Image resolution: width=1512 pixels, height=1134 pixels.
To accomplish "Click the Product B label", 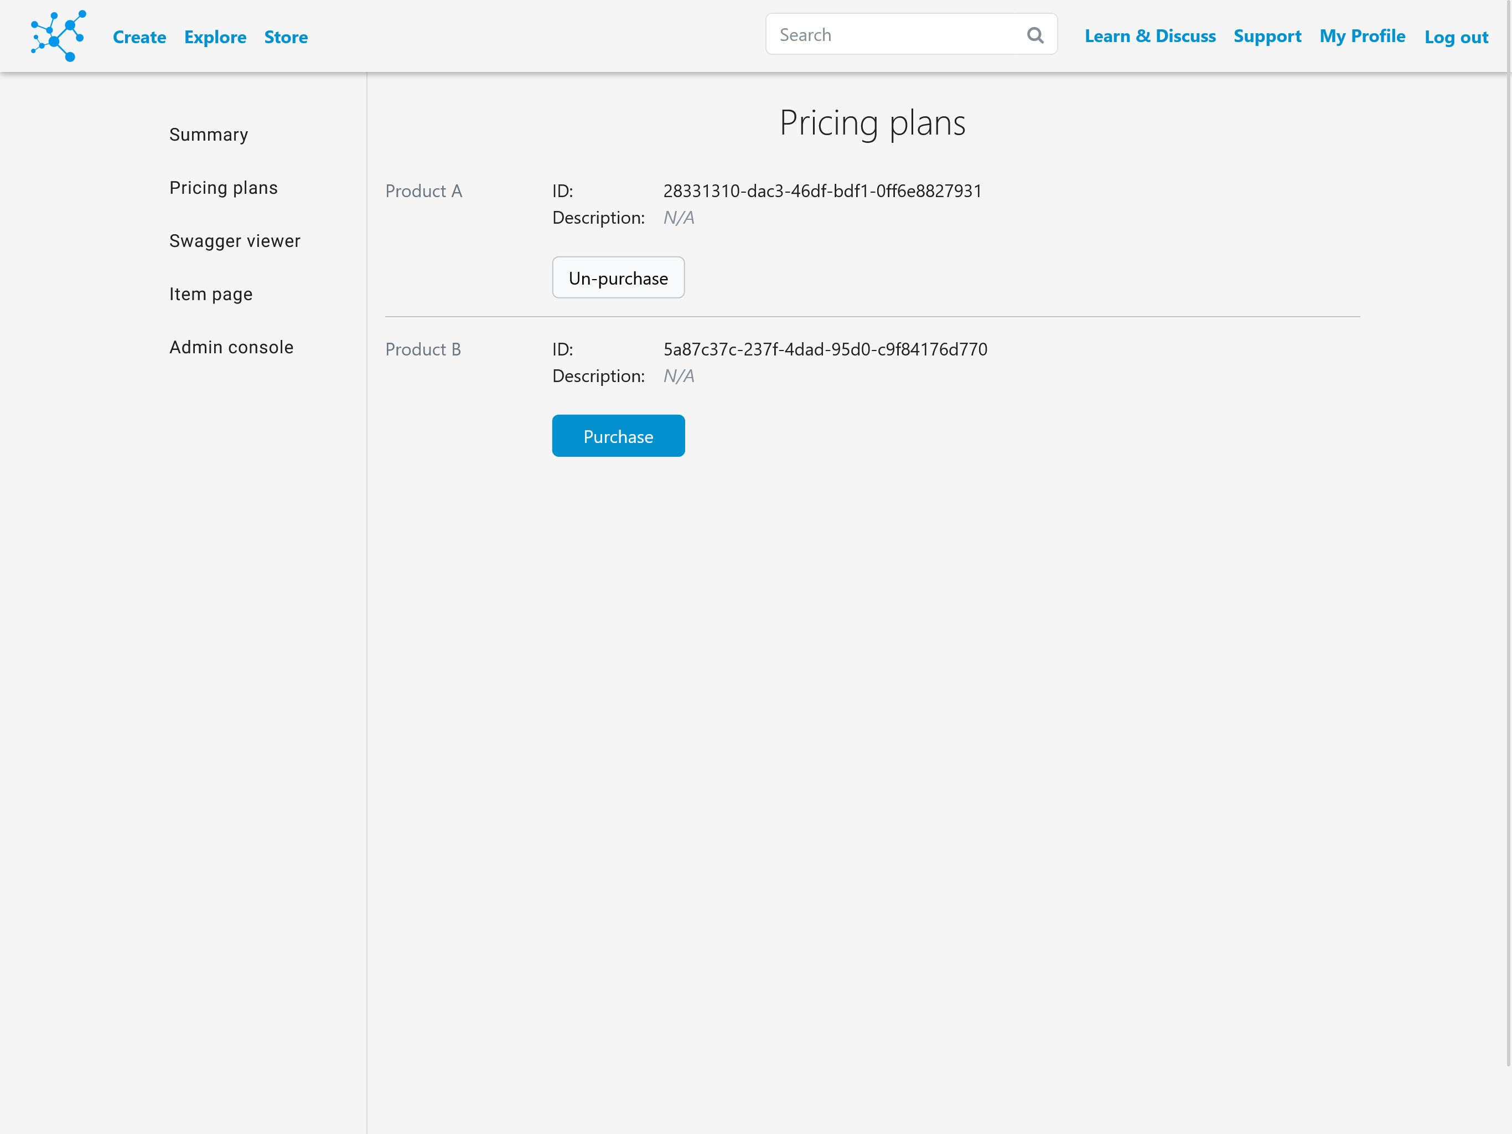I will click(x=422, y=349).
